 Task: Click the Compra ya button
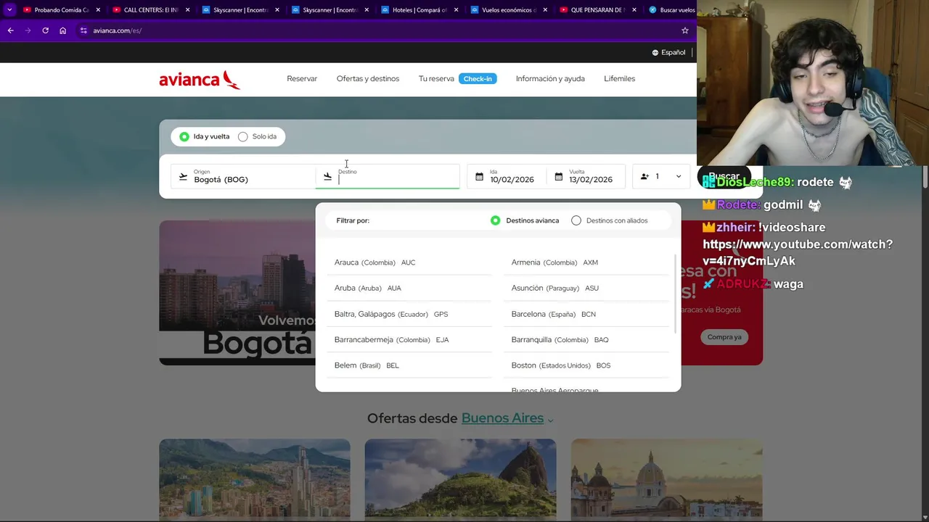click(724, 336)
